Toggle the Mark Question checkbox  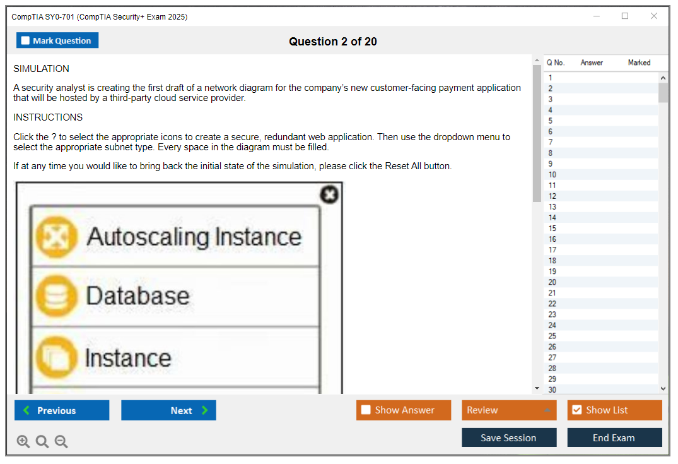tap(25, 40)
